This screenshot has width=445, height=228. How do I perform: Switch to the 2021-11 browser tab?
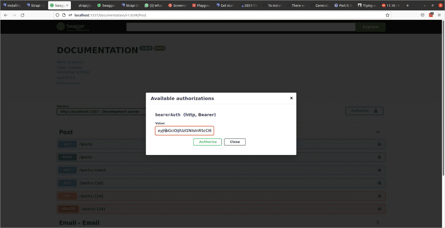(x=249, y=6)
